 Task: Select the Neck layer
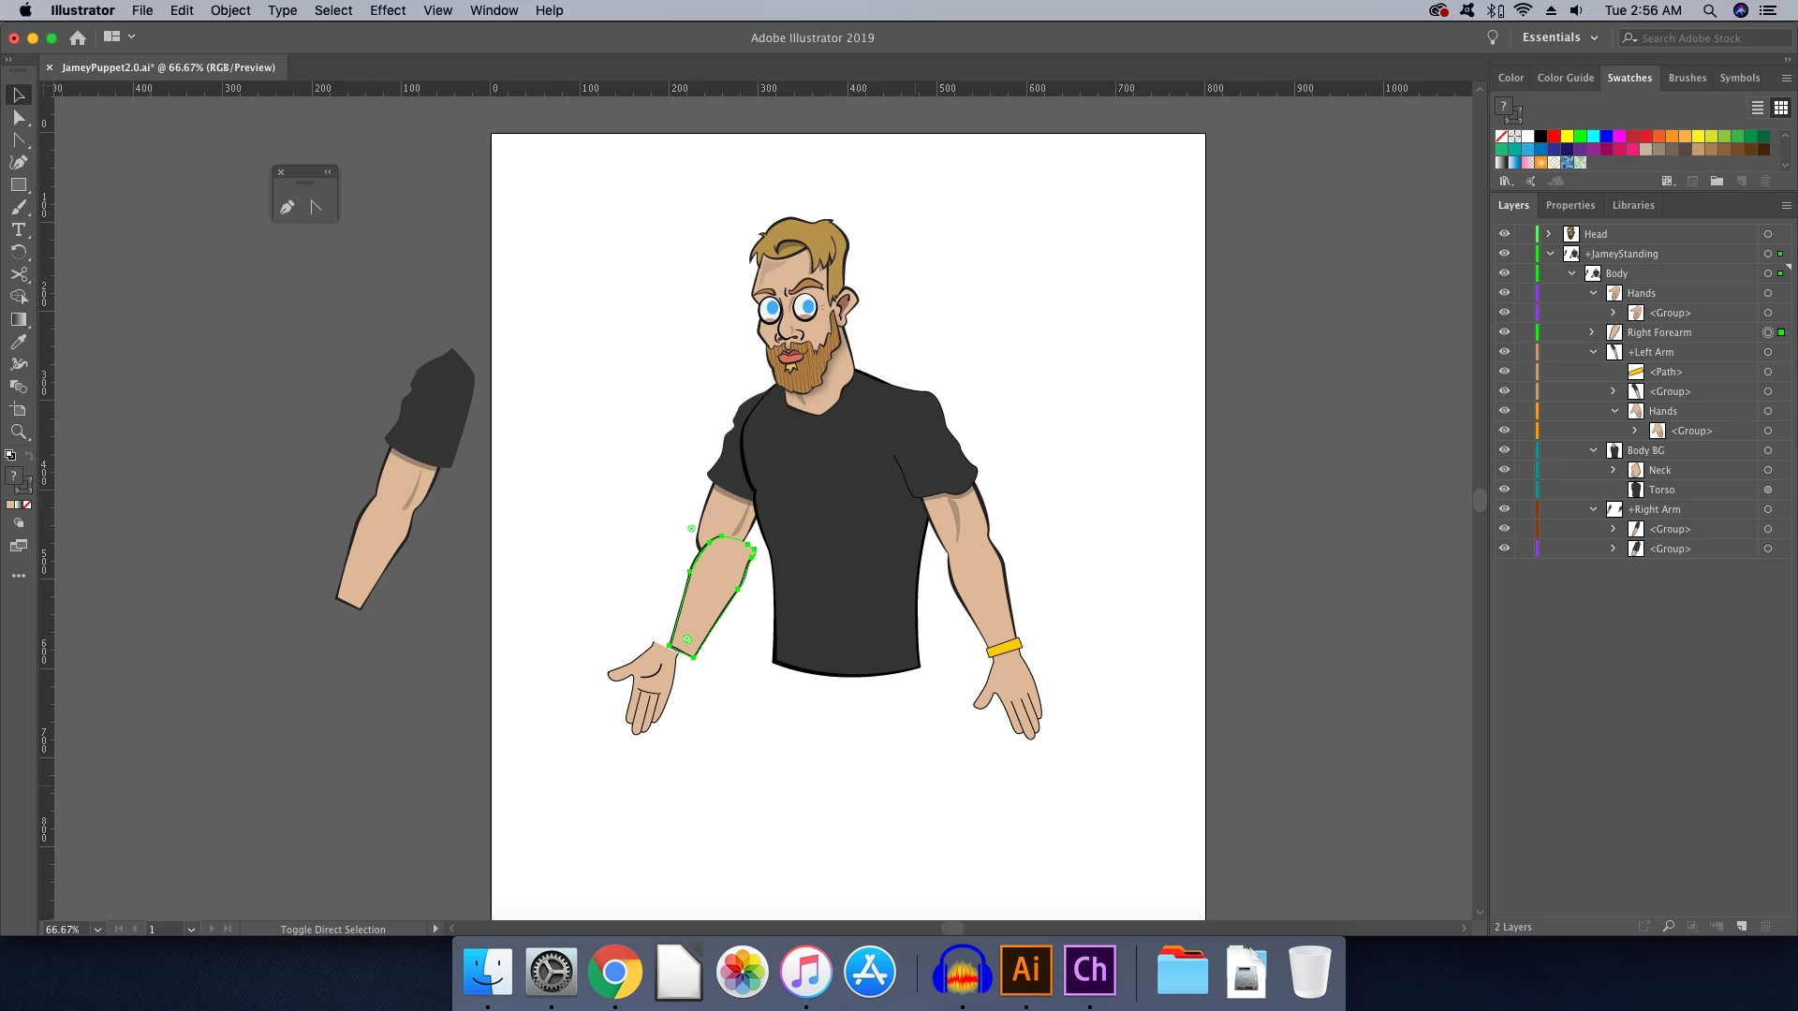[x=1659, y=470]
